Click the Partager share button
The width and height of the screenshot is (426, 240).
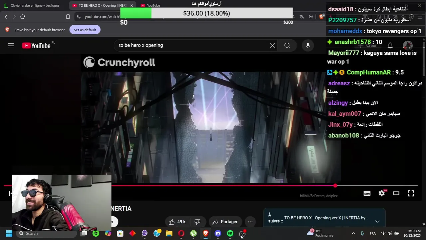point(225,222)
